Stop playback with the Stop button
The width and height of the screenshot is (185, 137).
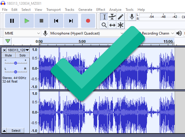coord(42,21)
